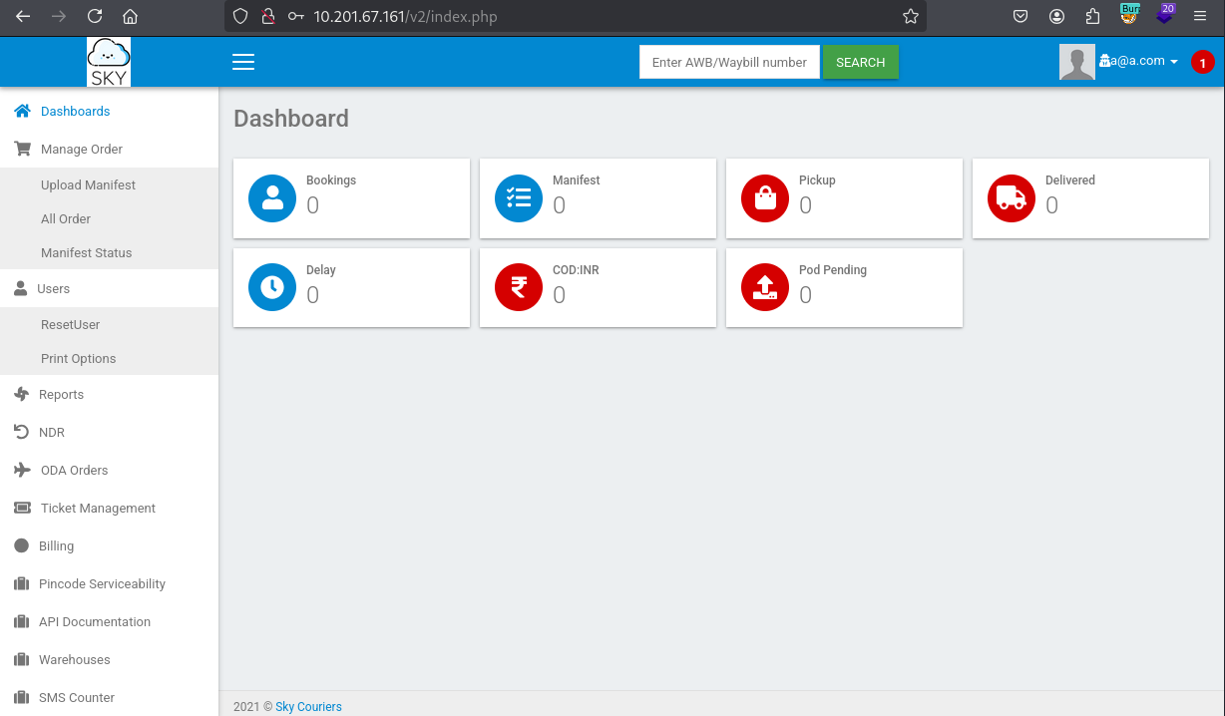Click the Pincode Serviceability briefcase icon
Screen dimensions: 1225x716
click(x=21, y=583)
